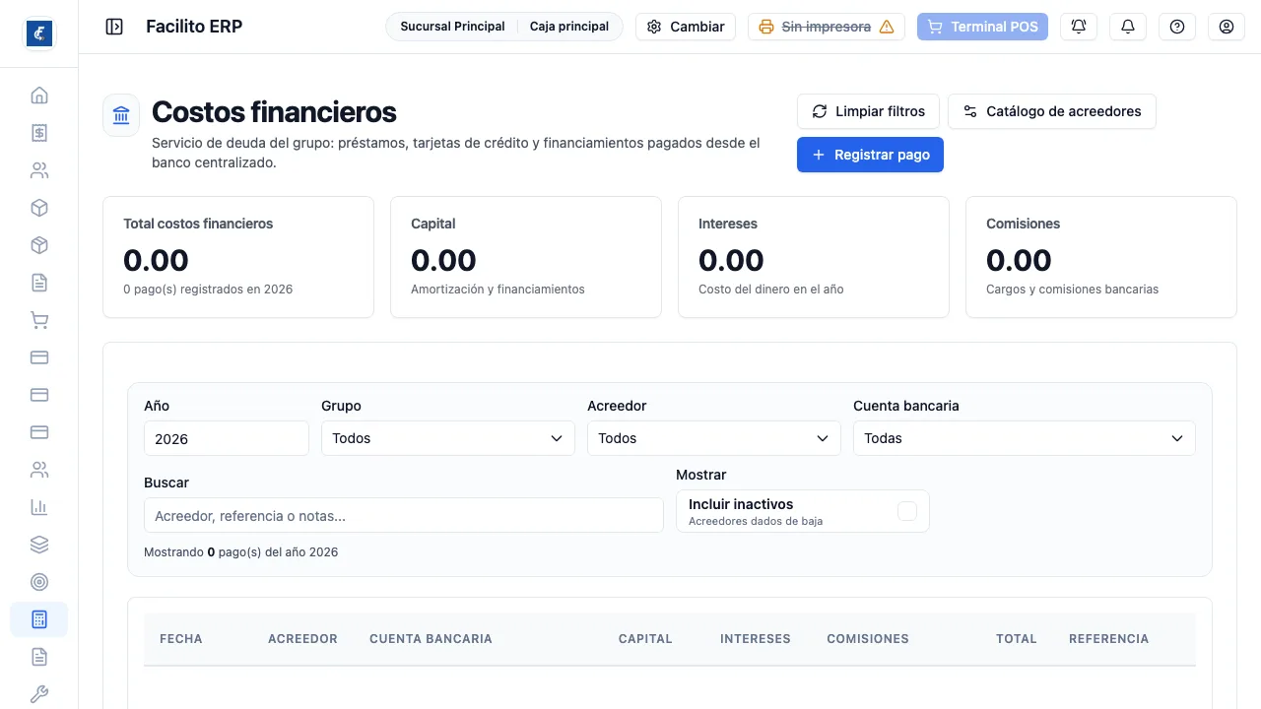1261x709 pixels.
Task: Click the COMISIONES column header
Action: click(868, 639)
